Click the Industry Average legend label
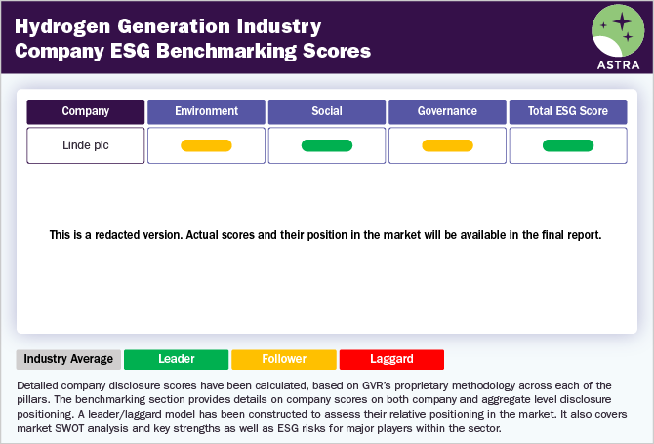This screenshot has height=444, width=654. (x=69, y=359)
